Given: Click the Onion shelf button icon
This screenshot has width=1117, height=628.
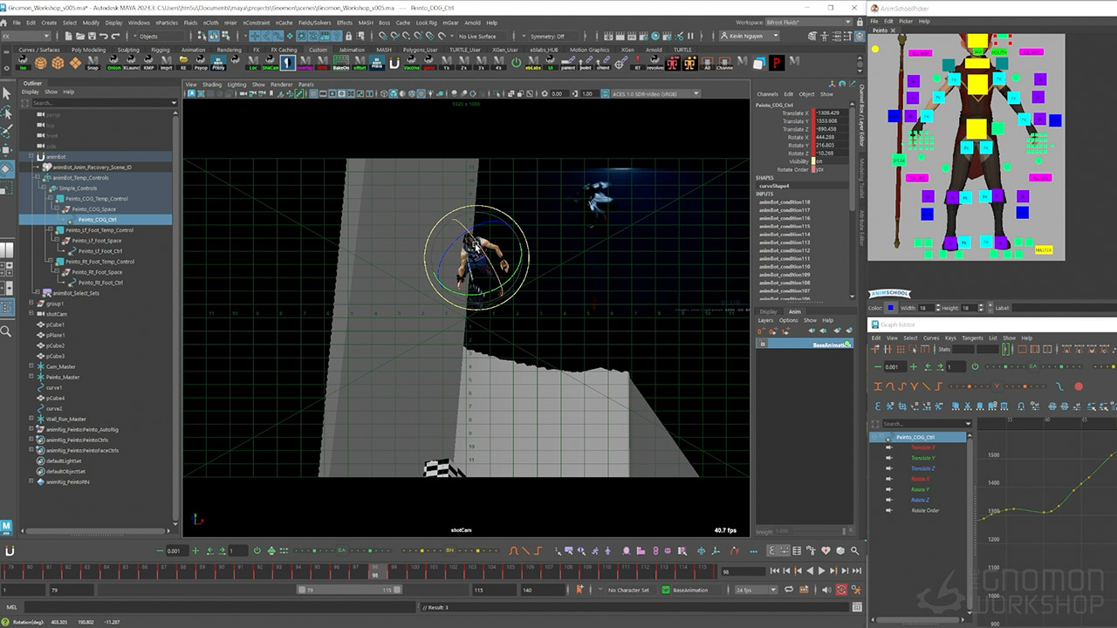Looking at the screenshot, I should click(x=114, y=63).
